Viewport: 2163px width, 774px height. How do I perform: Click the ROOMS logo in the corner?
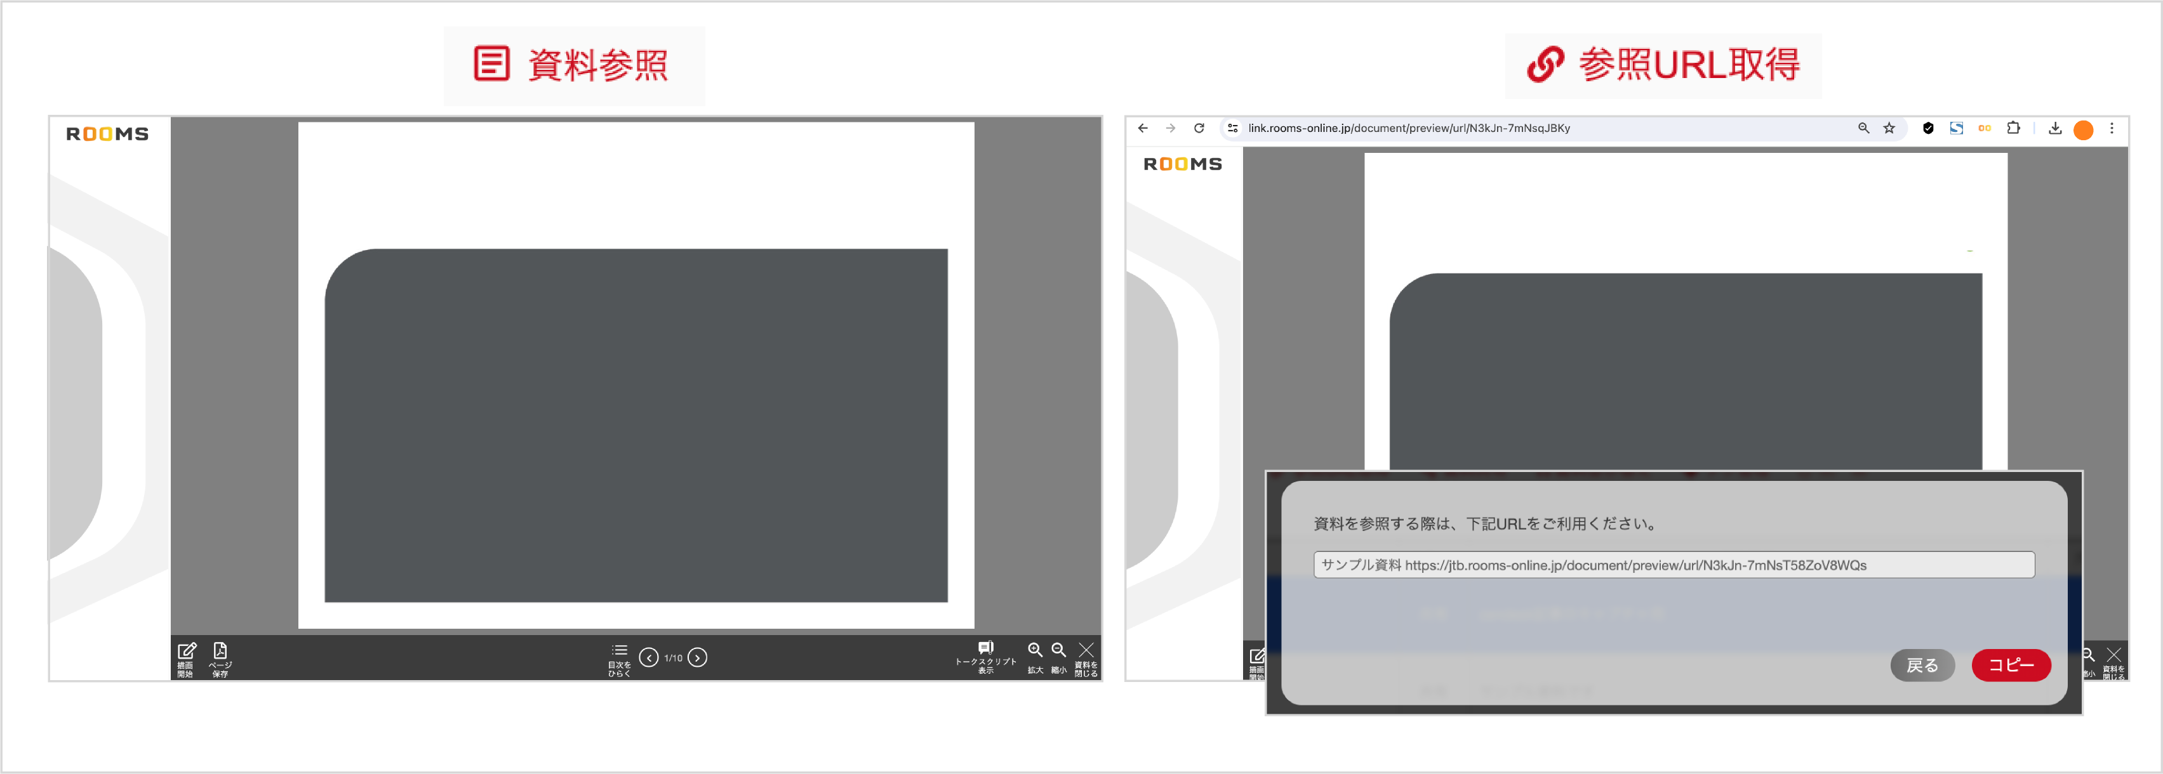click(x=107, y=133)
